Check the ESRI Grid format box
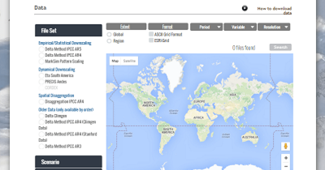 [151, 40]
